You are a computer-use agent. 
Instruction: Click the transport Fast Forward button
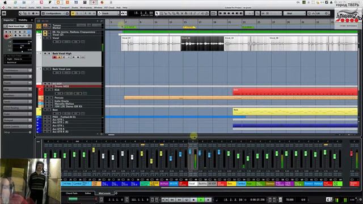179,199
